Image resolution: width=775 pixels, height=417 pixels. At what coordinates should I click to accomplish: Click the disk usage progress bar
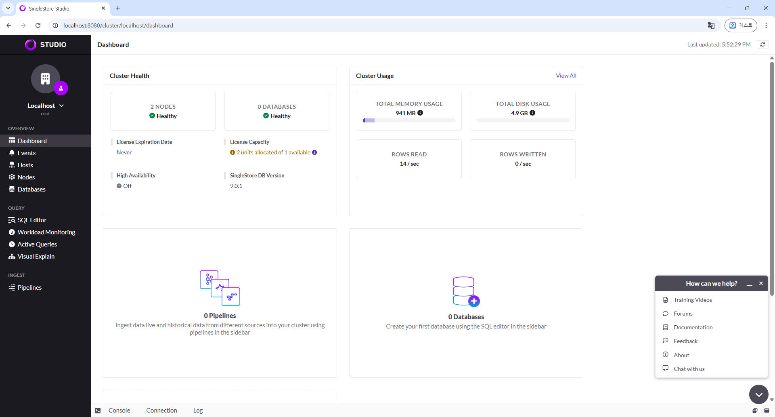(x=523, y=120)
